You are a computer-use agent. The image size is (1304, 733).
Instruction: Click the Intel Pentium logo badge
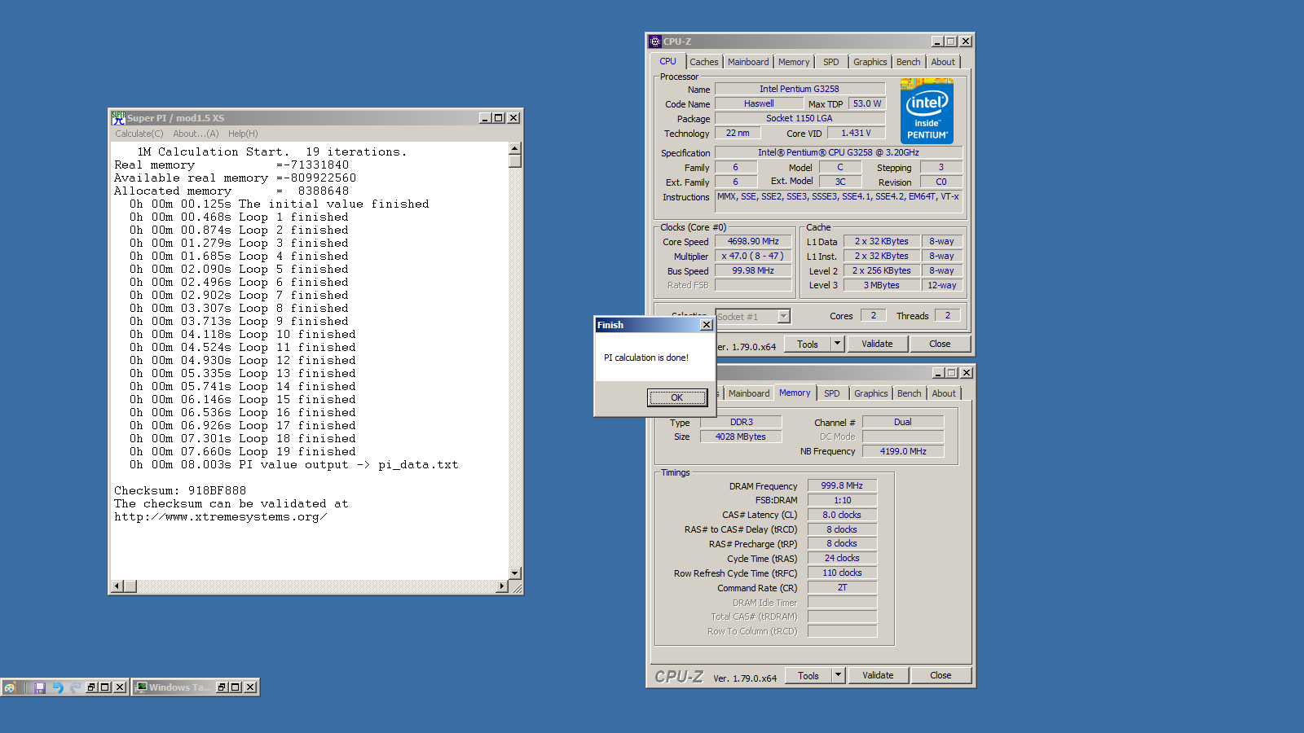927,112
